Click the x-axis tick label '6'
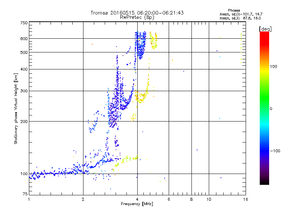 169,199
